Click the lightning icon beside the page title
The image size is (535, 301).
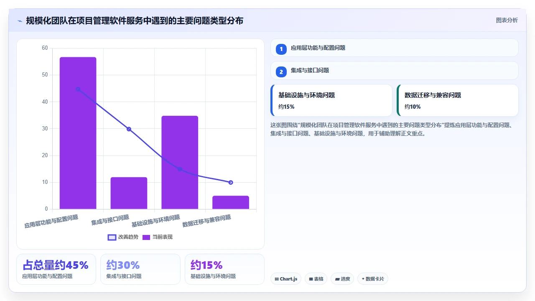[20, 20]
